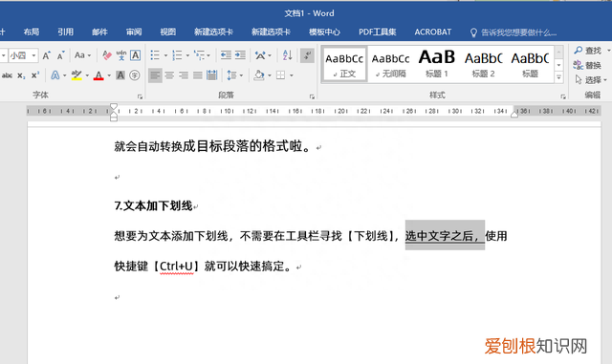Toggle superscript formatting

[x=35, y=75]
